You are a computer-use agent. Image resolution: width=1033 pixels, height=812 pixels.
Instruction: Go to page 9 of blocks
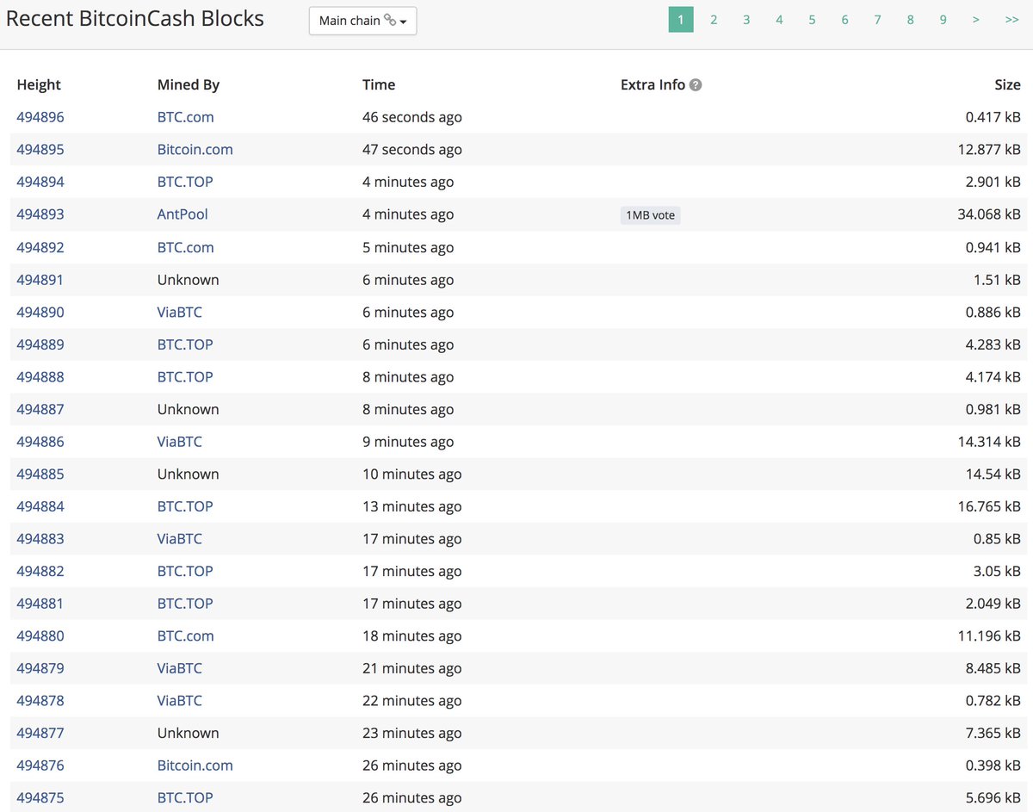[943, 20]
